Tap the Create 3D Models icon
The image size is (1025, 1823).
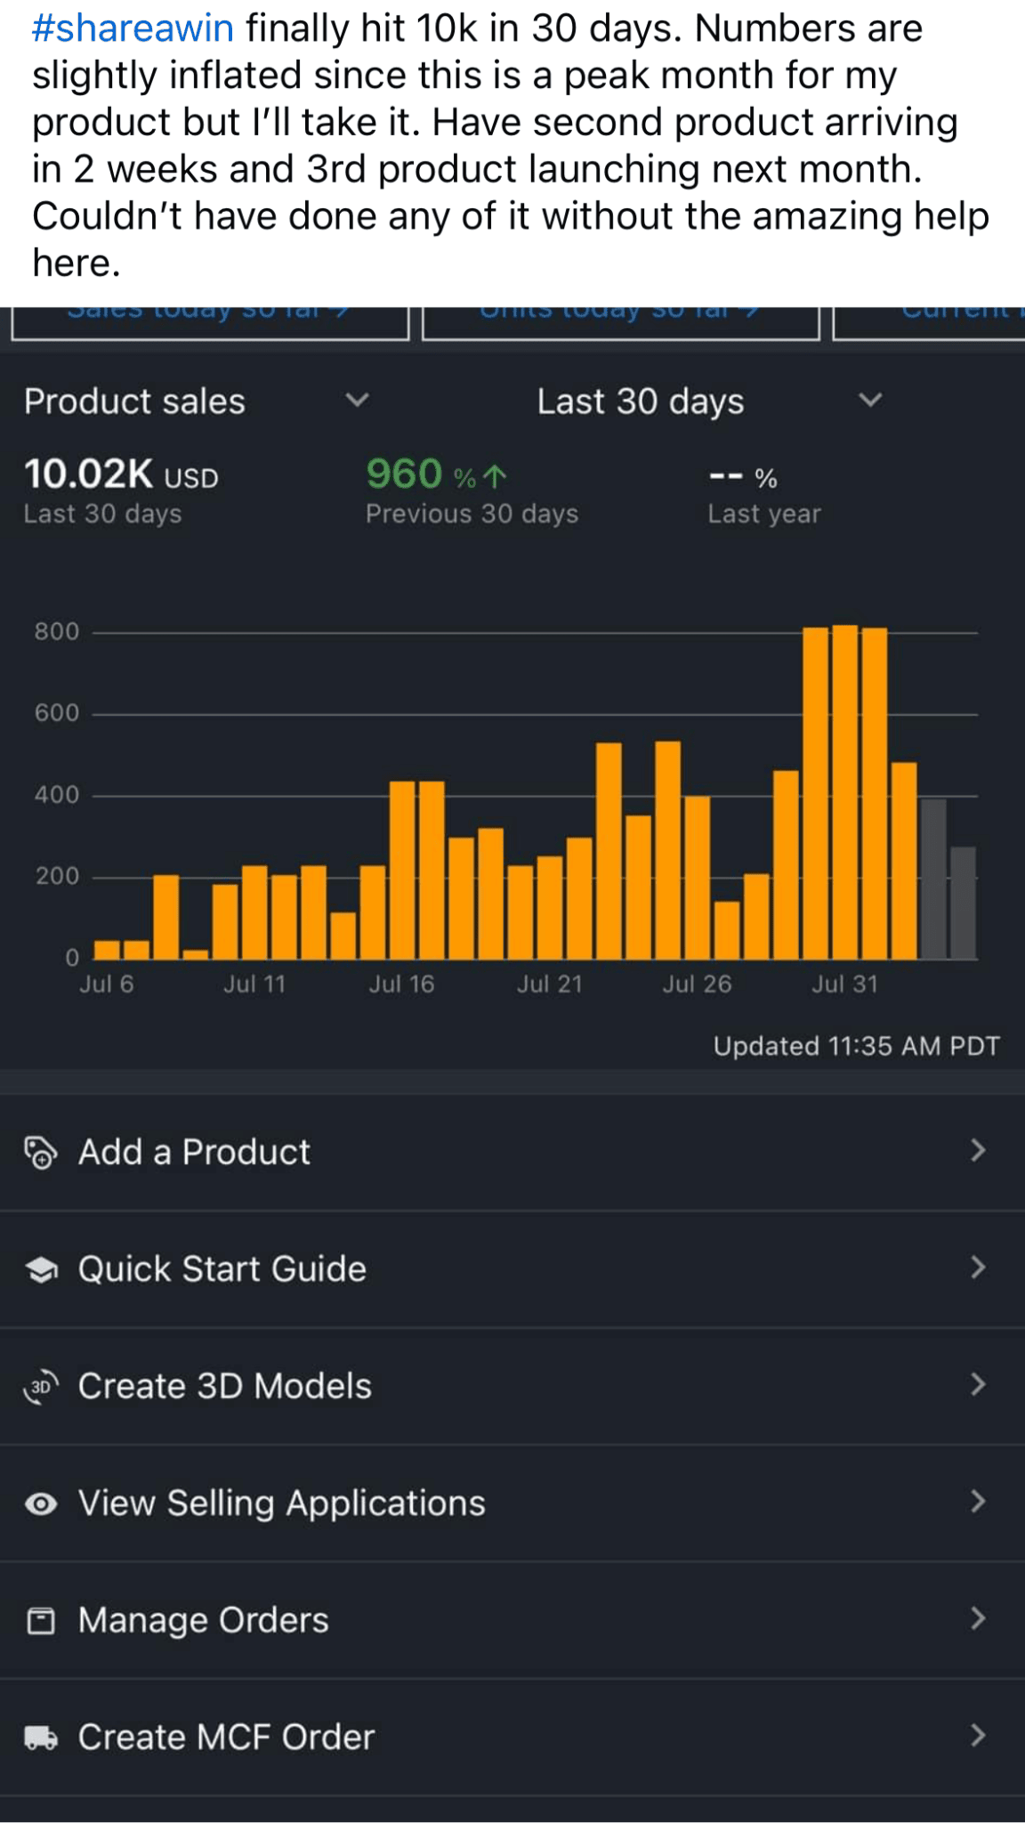click(x=41, y=1386)
